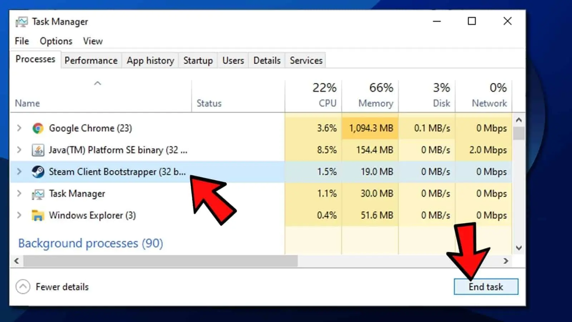The image size is (572, 322).
Task: Click the Fewer details circle arrow icon
Action: click(23, 287)
